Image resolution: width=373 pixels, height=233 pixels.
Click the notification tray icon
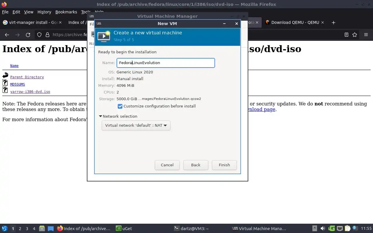[x=355, y=229]
